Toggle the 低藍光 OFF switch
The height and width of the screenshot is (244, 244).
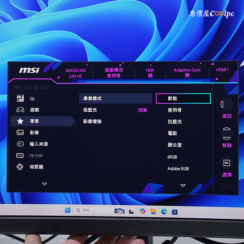pos(142,110)
